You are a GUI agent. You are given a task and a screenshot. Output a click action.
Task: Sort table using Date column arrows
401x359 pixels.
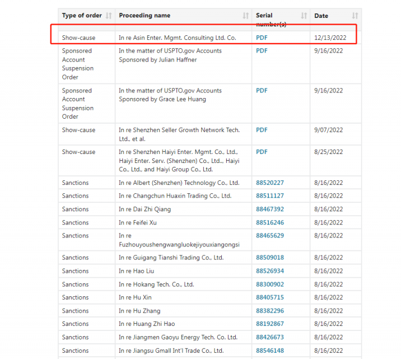click(355, 16)
